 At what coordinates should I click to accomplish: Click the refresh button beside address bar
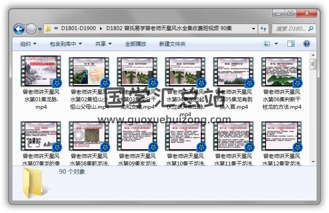264,29
